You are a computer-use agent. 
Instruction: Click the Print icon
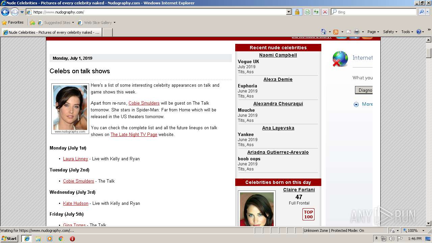(x=357, y=32)
